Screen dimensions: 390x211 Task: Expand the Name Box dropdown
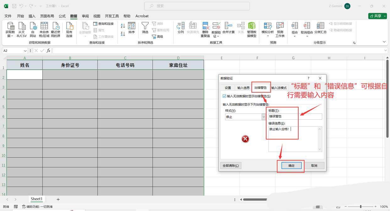point(25,51)
